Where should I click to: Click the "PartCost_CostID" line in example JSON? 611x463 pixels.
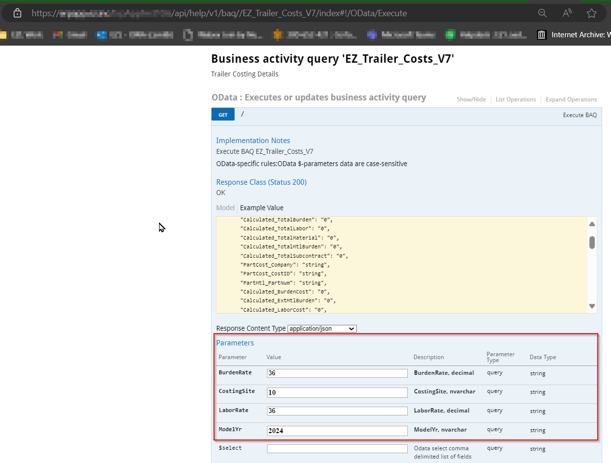(283, 273)
